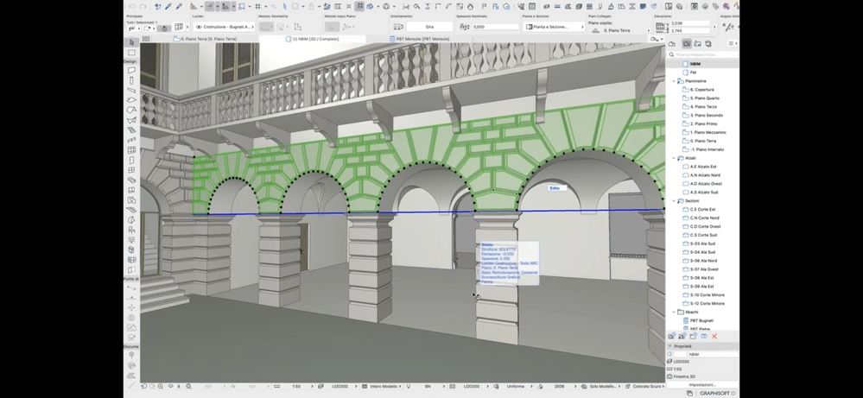
Task: Select the Marquee tool in toolbox
Action: point(131,53)
